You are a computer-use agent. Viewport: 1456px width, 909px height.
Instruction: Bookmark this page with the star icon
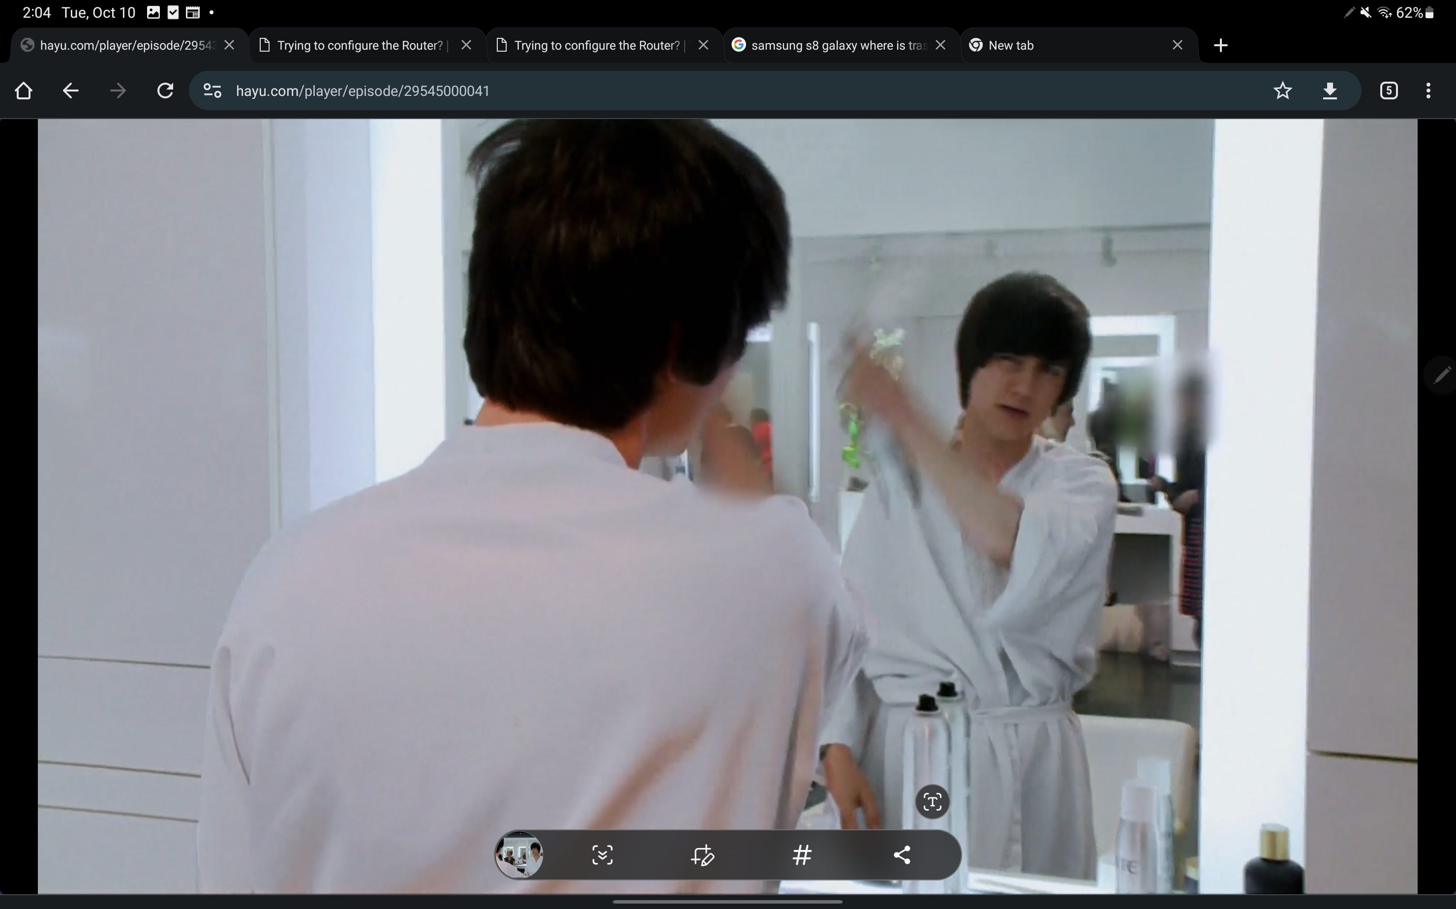(1282, 91)
